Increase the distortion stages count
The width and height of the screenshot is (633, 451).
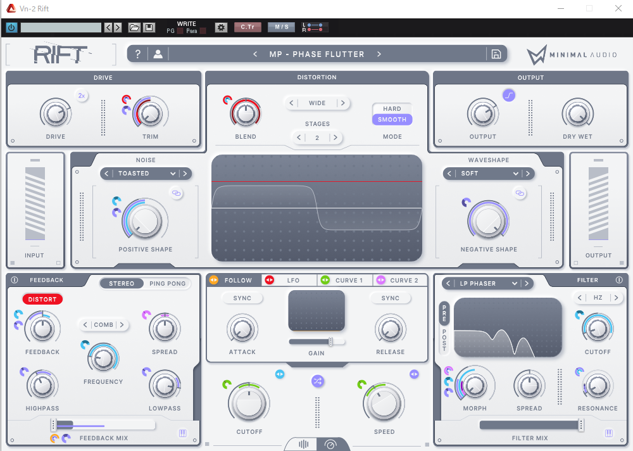tap(335, 137)
